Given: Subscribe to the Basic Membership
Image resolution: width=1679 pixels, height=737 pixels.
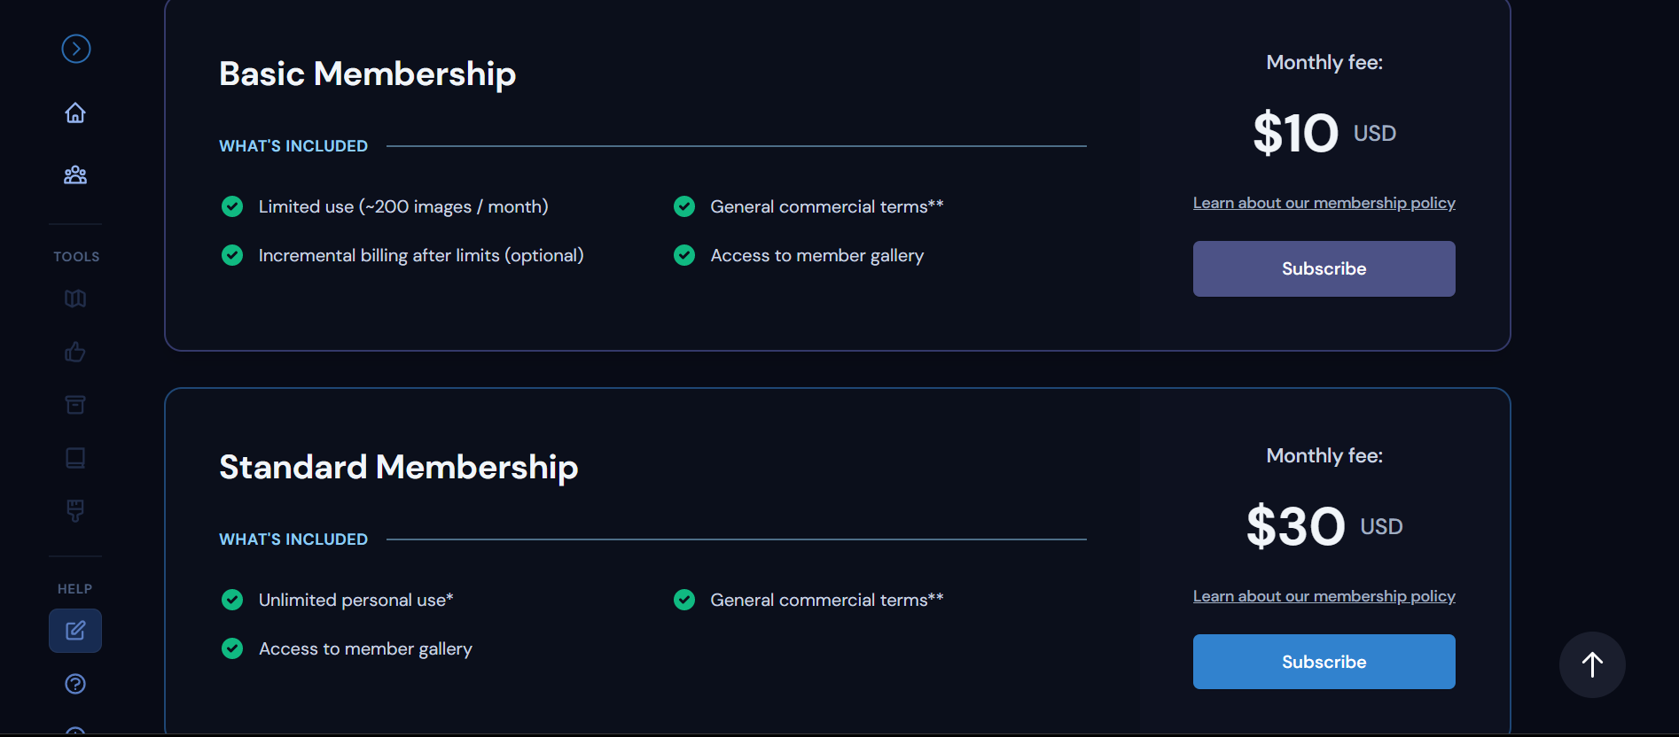Looking at the screenshot, I should pos(1324,268).
